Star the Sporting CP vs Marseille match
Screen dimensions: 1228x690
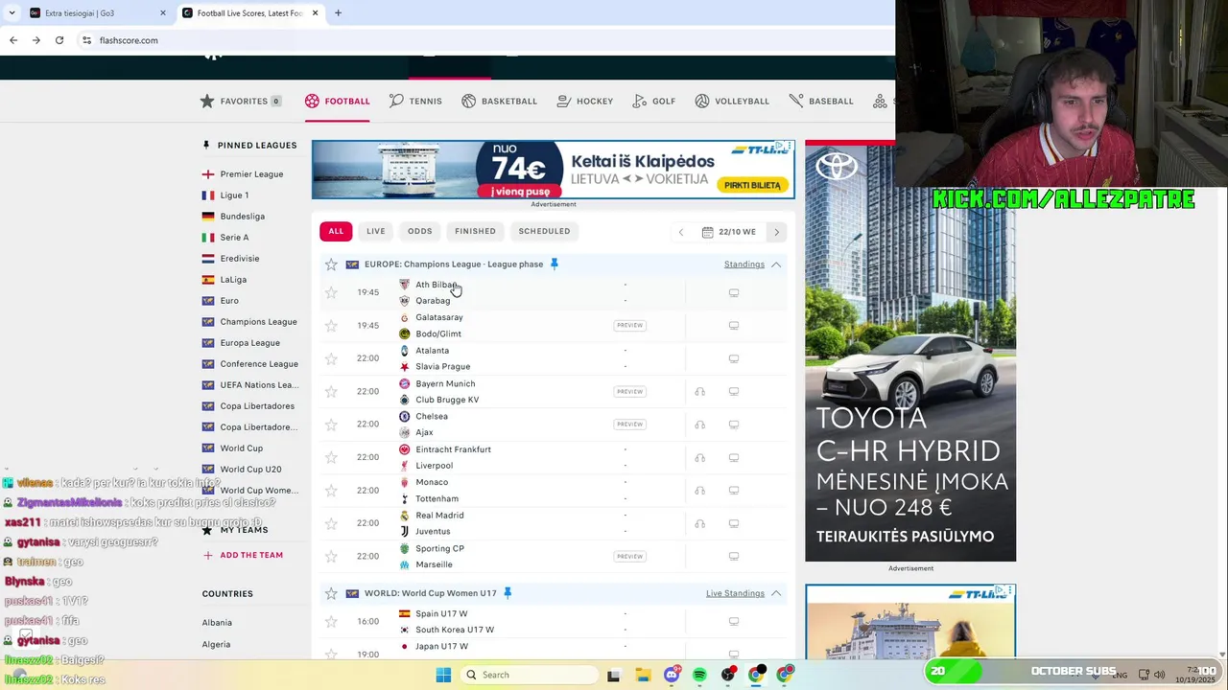tap(331, 556)
